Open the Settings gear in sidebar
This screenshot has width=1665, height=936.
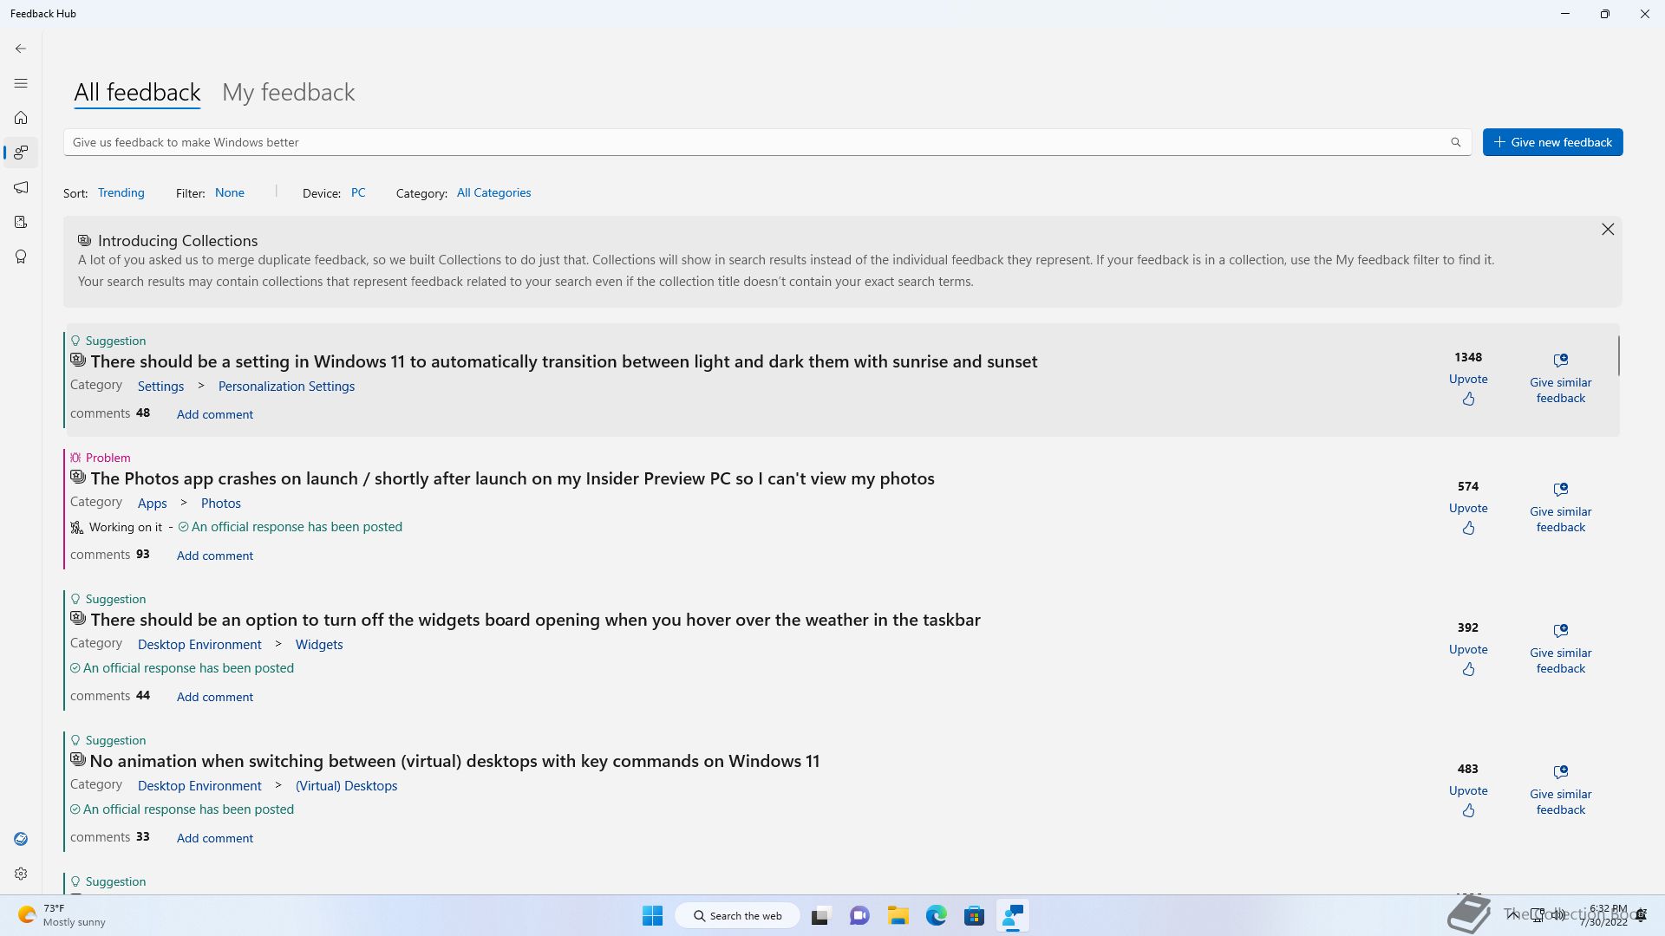coord(21,874)
